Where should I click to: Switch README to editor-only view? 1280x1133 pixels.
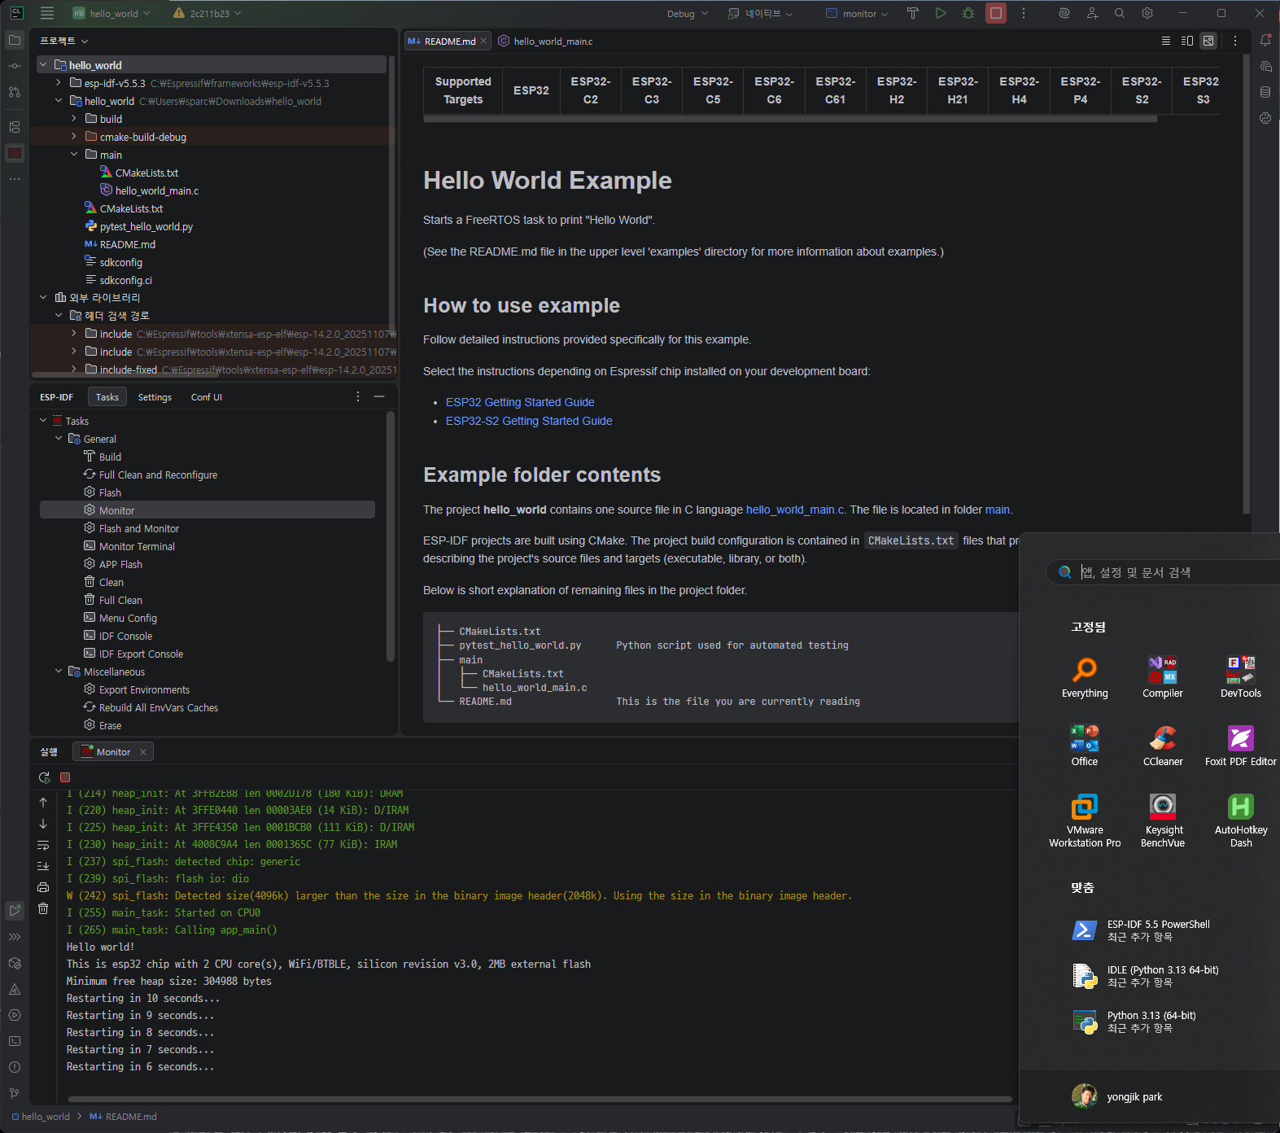(x=1165, y=41)
